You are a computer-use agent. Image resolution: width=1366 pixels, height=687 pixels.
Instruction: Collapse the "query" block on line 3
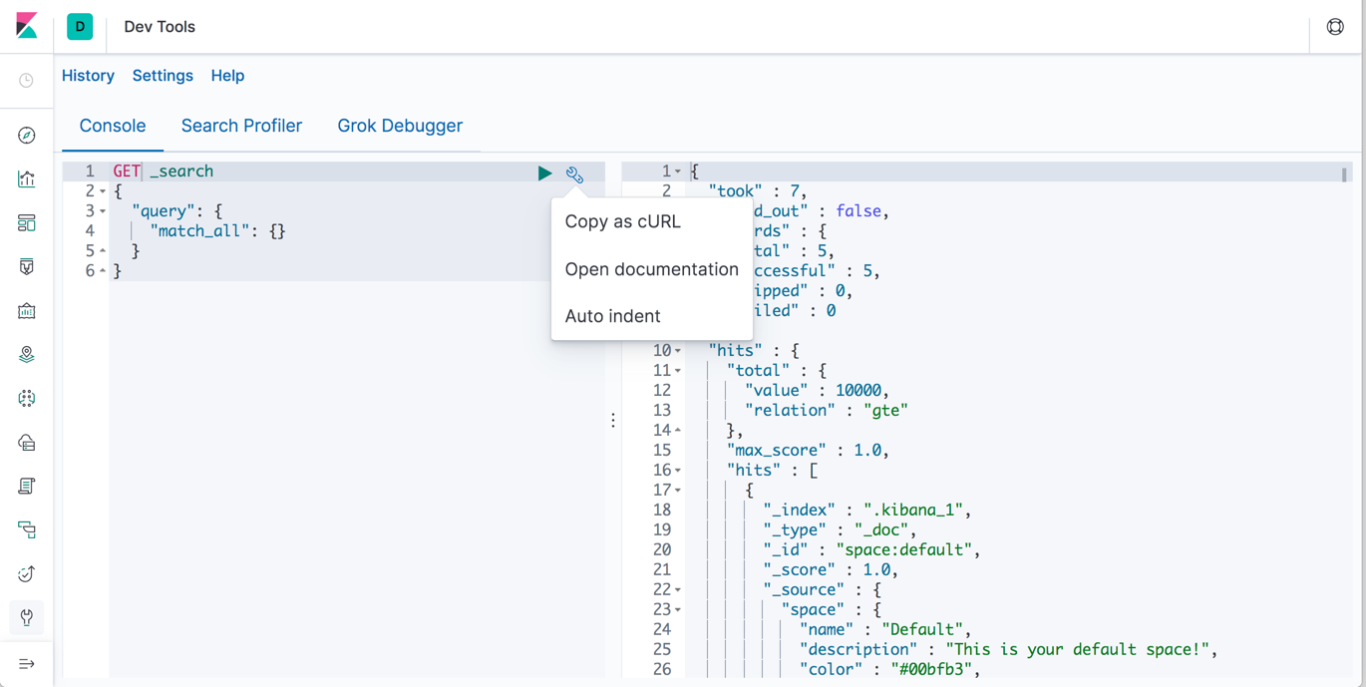[103, 211]
